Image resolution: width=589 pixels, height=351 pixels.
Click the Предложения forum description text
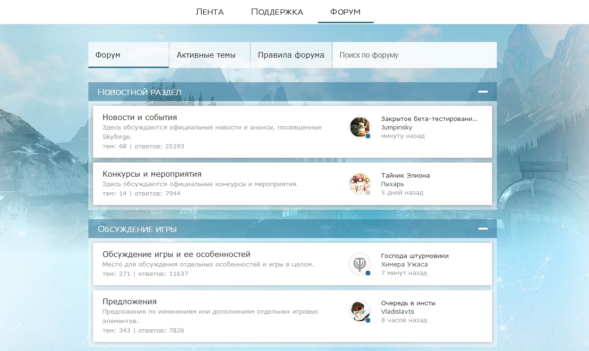coord(210,316)
